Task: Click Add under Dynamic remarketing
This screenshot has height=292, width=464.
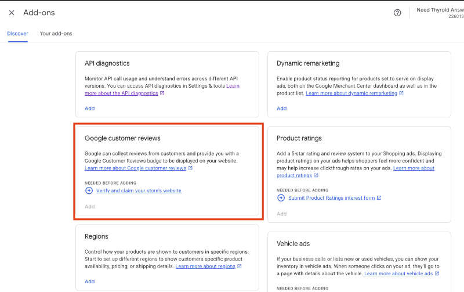Action: point(281,109)
